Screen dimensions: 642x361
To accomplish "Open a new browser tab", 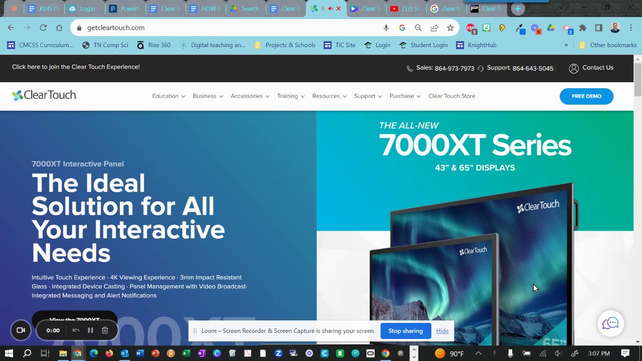I will coord(518,9).
